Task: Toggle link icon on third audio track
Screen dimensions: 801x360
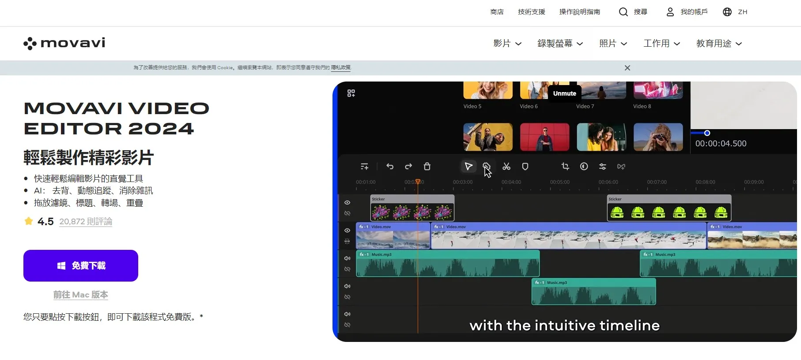Action: click(x=347, y=325)
